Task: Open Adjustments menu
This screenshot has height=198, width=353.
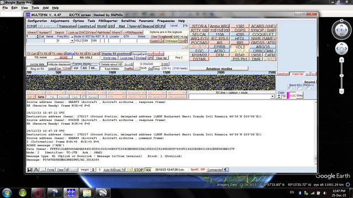Action: pos(60,21)
